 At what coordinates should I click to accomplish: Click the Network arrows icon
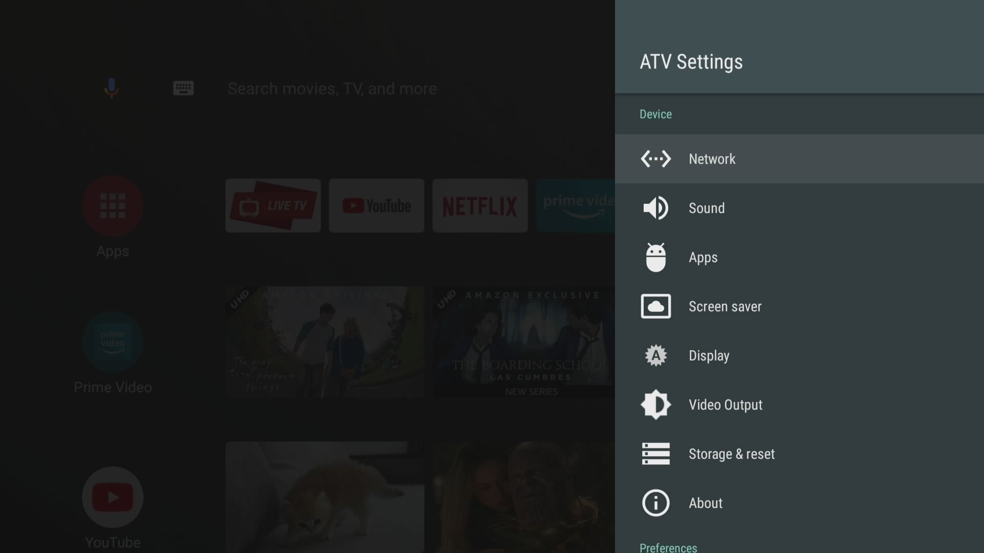tap(655, 159)
